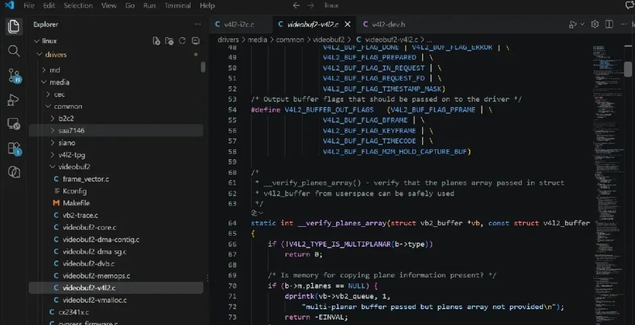Open the editor settings gear icon
Screen dimensions: 635x325
click(x=595, y=24)
